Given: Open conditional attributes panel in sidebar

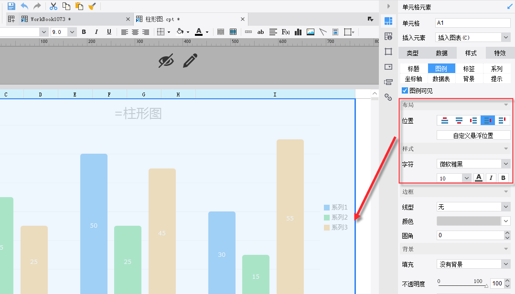Looking at the screenshot, I should point(388,82).
